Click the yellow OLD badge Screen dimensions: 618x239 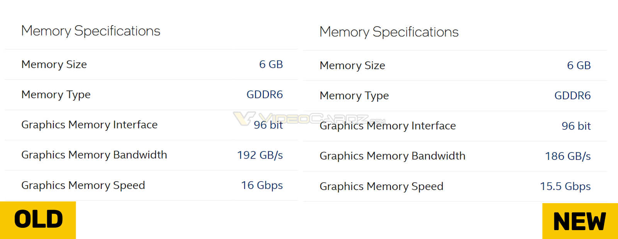point(38,220)
